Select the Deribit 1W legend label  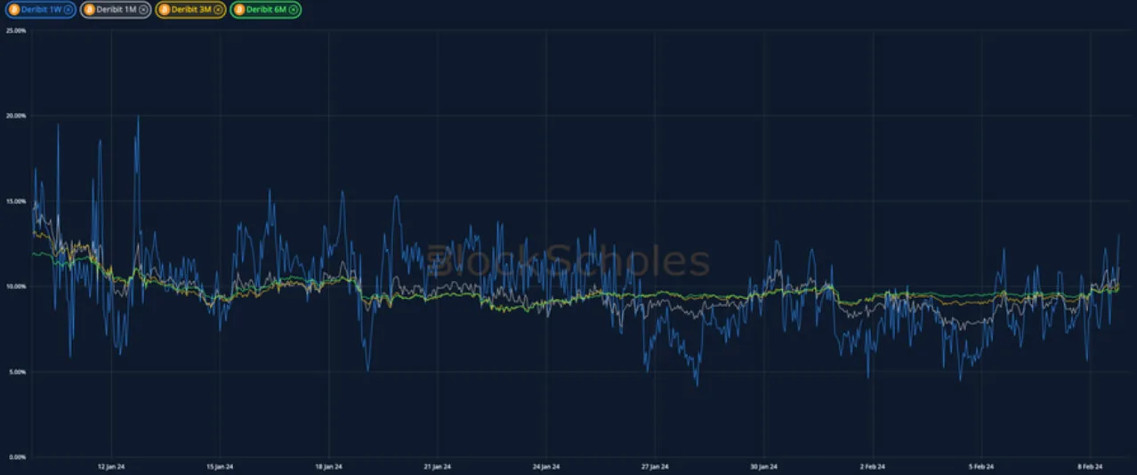(x=41, y=10)
